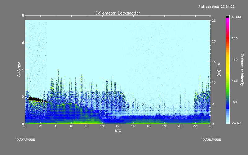The image size is (248, 155).
Task: Click the 6: hour tick on the time axis
Action: pos(72,126)
